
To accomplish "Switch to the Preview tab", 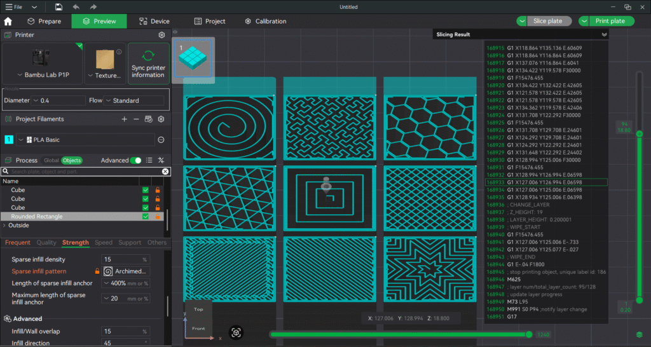I will coord(99,21).
